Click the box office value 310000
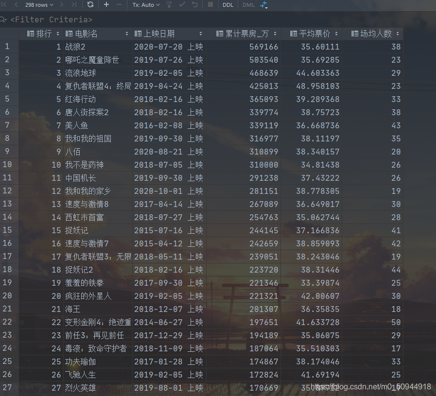 (263, 165)
